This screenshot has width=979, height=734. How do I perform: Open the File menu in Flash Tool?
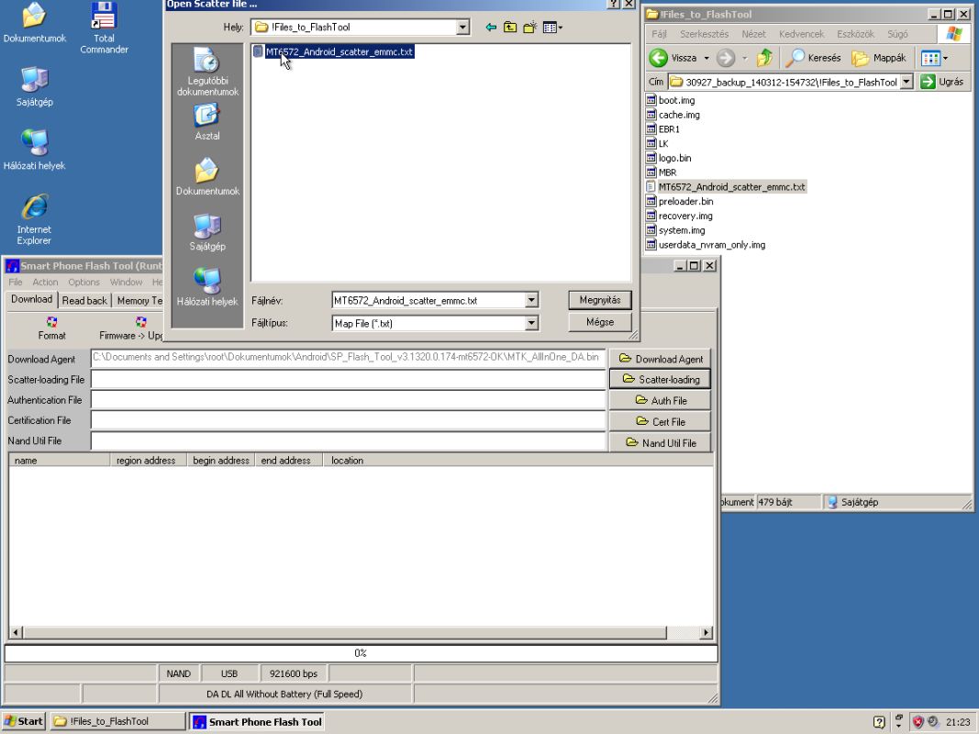click(x=16, y=282)
